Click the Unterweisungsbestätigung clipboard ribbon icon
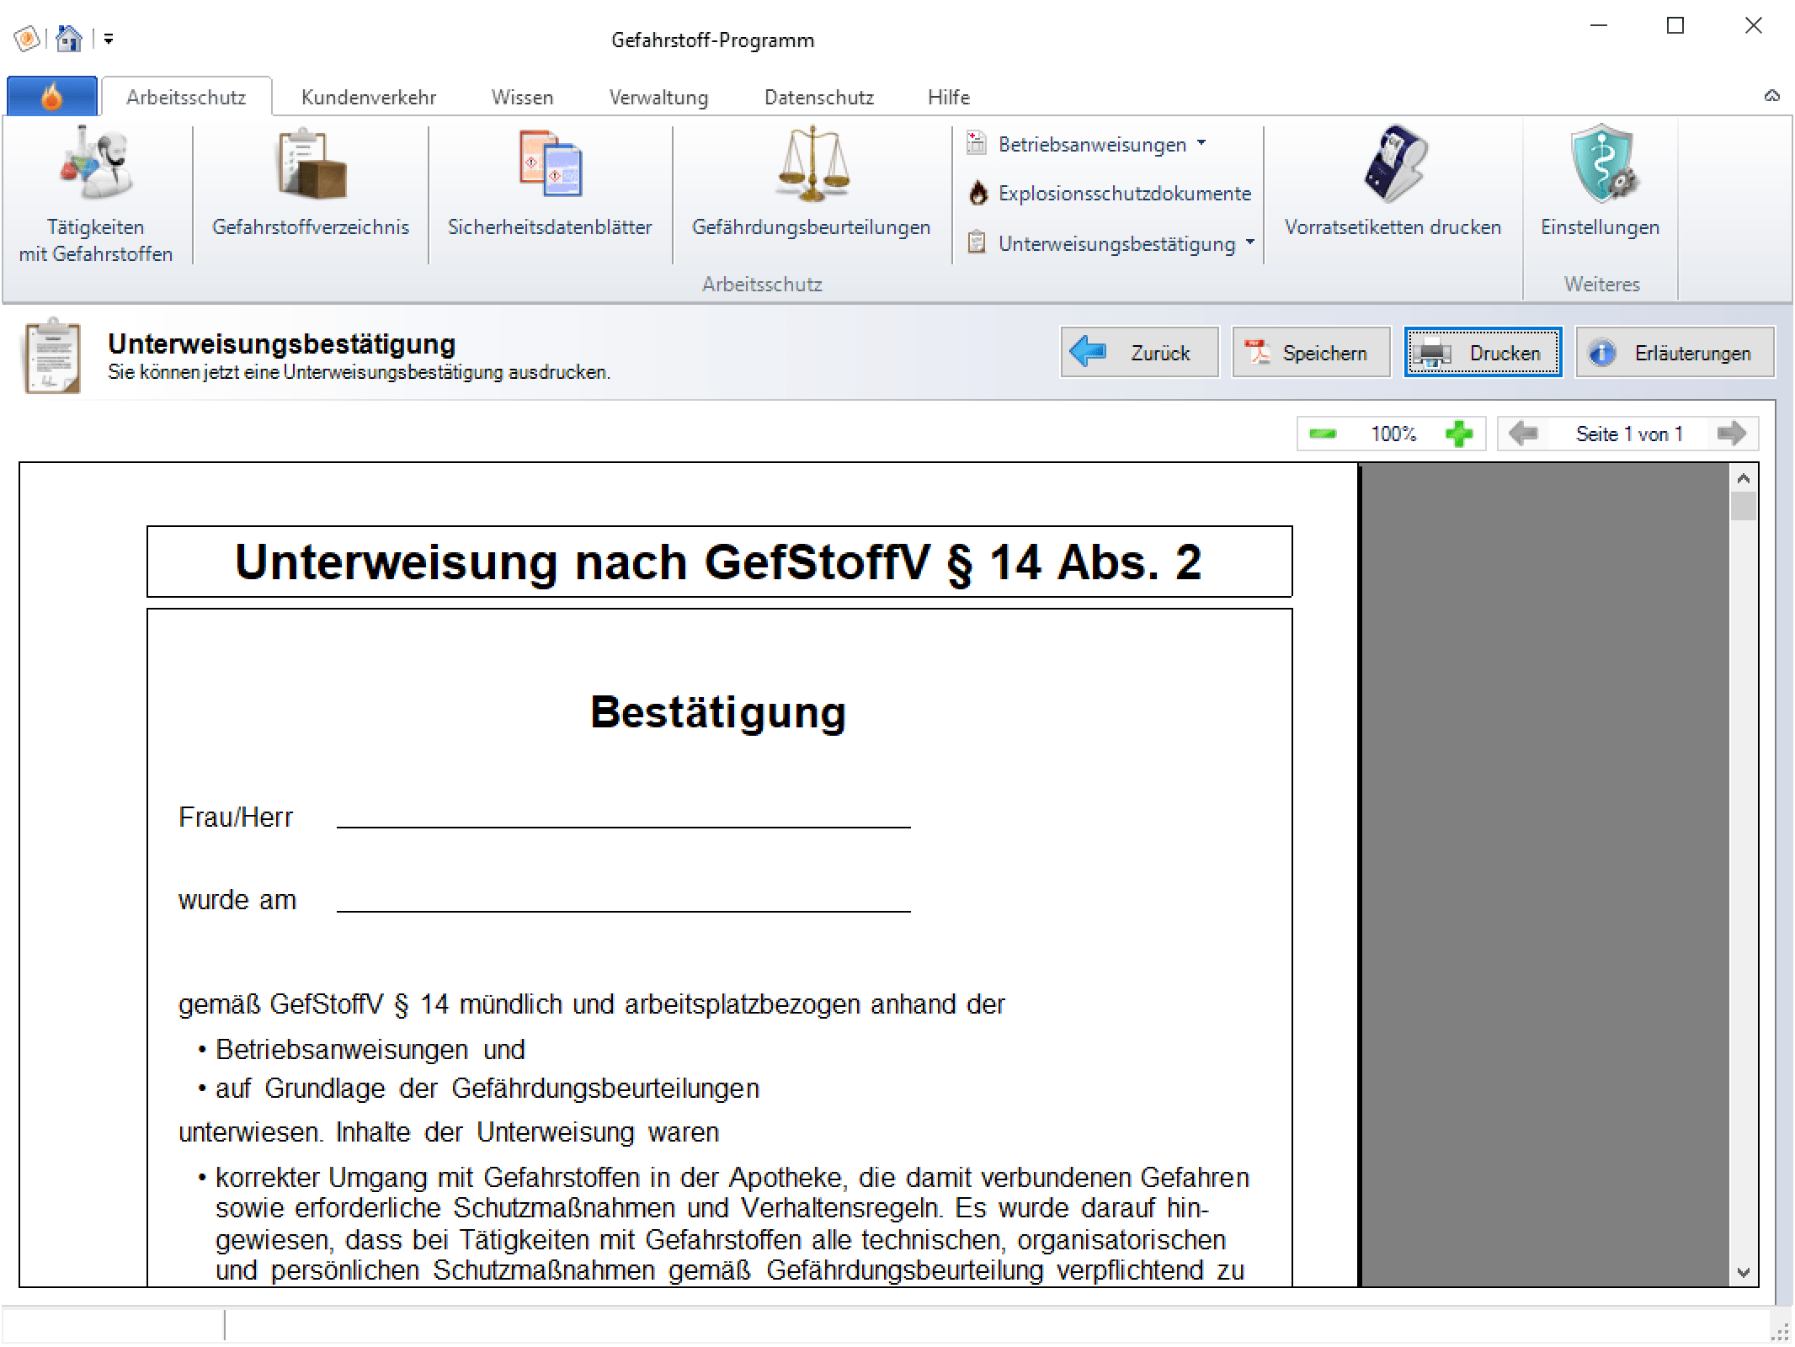 click(977, 243)
